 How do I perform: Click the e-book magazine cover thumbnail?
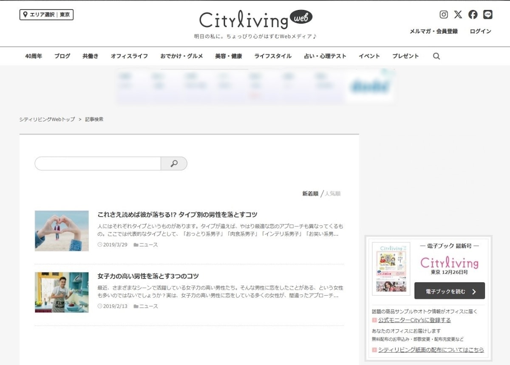391,269
